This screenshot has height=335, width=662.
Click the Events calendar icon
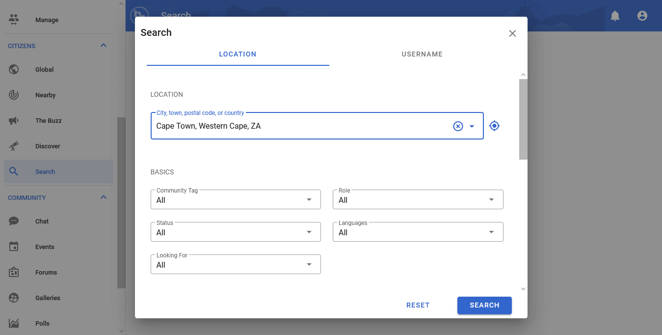14,247
